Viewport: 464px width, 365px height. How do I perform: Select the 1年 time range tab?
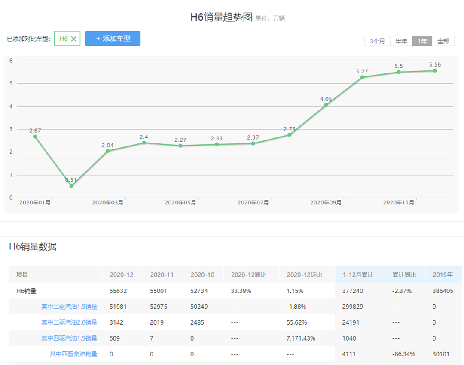pyautogui.click(x=422, y=41)
